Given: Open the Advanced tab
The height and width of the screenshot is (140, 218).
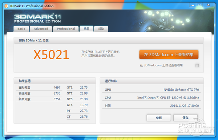Looking at the screenshot, I should [41, 29].
